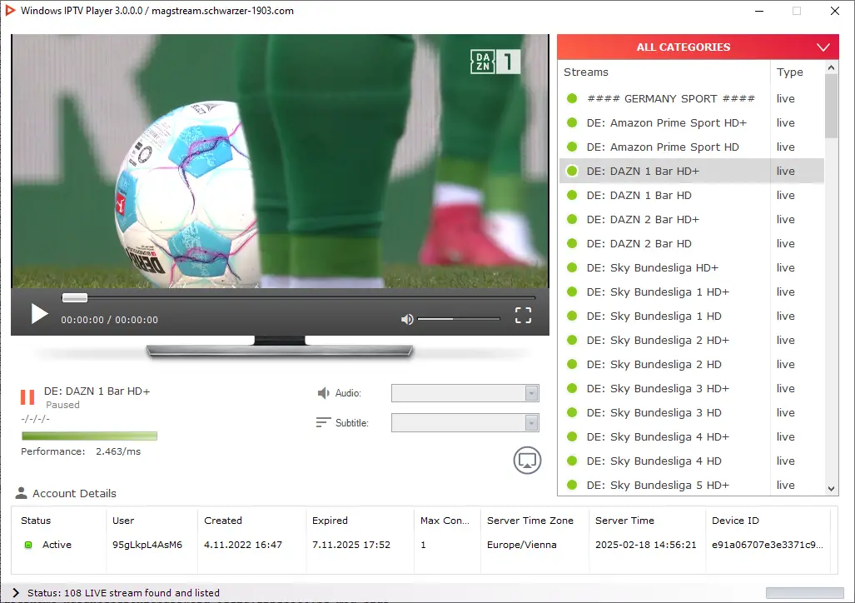The image size is (855, 603).
Task: Click Server Time value 2025-02-18 14:56:21
Action: click(645, 545)
